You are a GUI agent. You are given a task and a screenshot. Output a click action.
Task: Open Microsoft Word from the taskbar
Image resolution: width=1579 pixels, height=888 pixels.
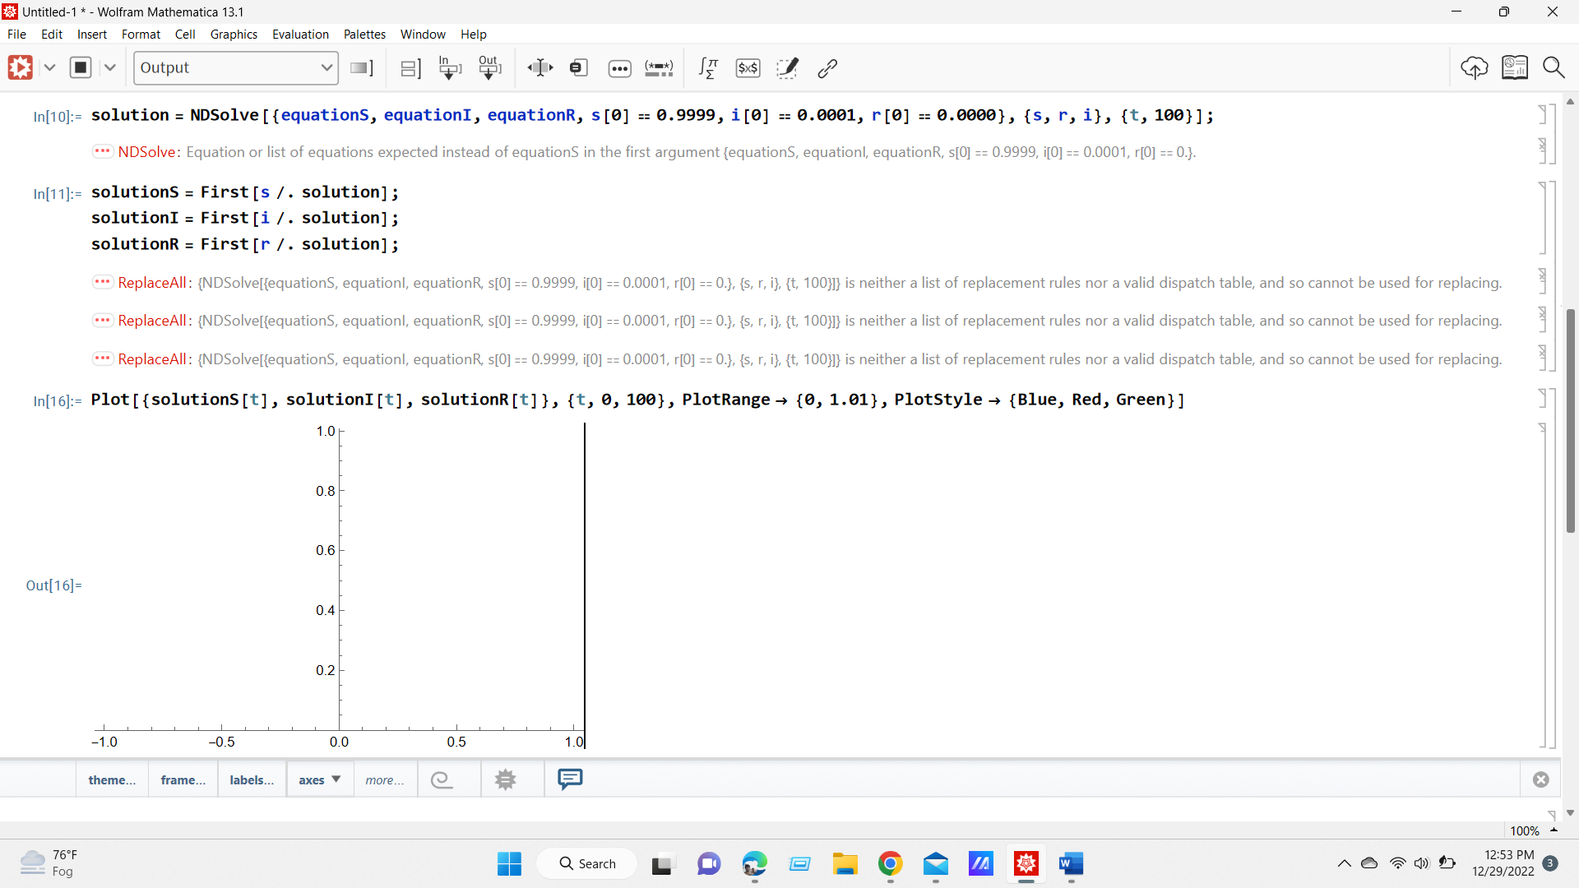point(1071,863)
